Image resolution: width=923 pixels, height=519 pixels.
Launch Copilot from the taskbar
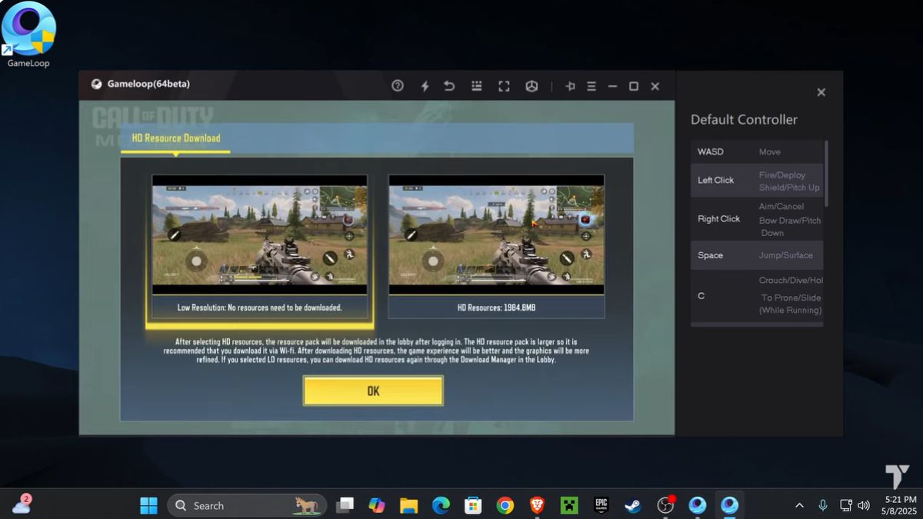coord(377,505)
